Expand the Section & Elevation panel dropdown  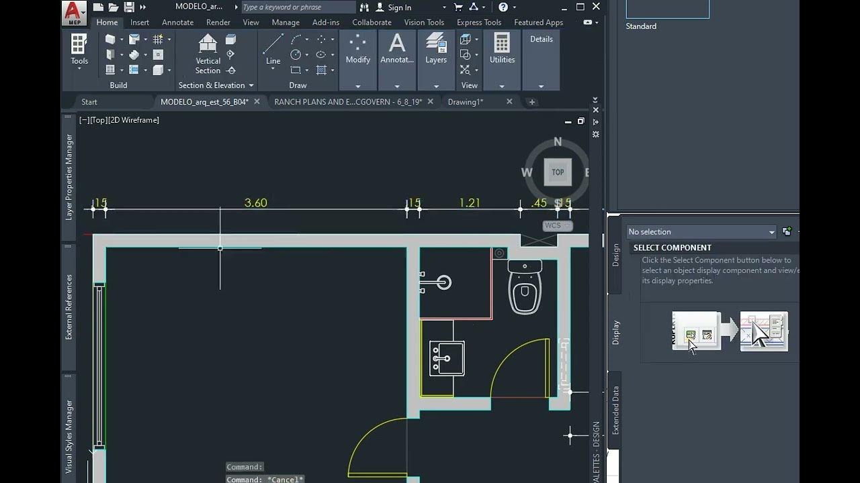tap(251, 86)
